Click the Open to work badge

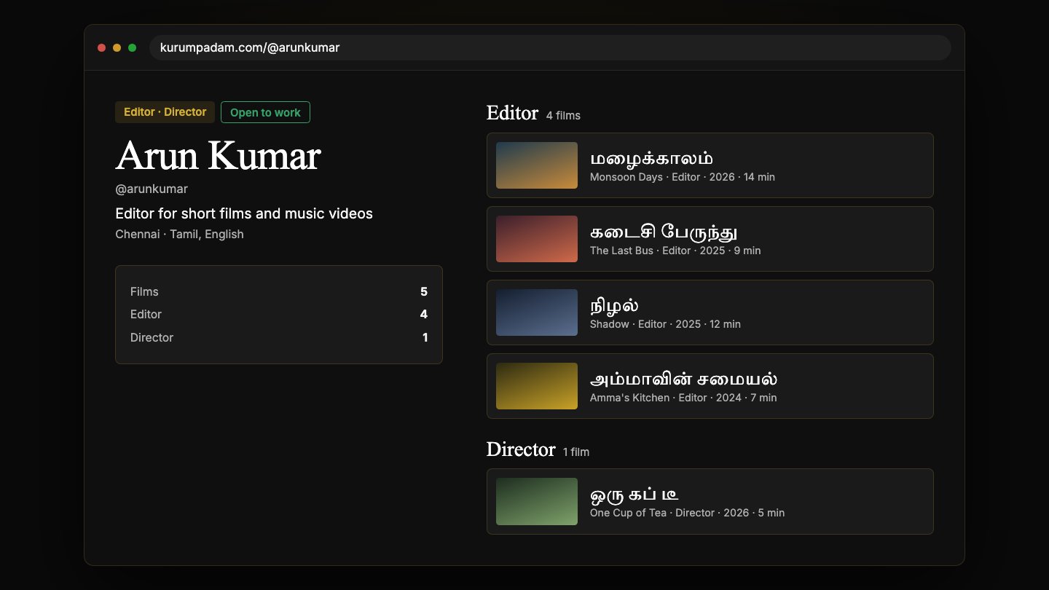[265, 112]
